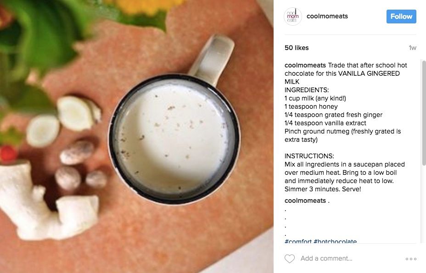Image resolution: width=426 pixels, height=273 pixels.
Task: Click the blue Follow button
Action: pyautogui.click(x=401, y=17)
